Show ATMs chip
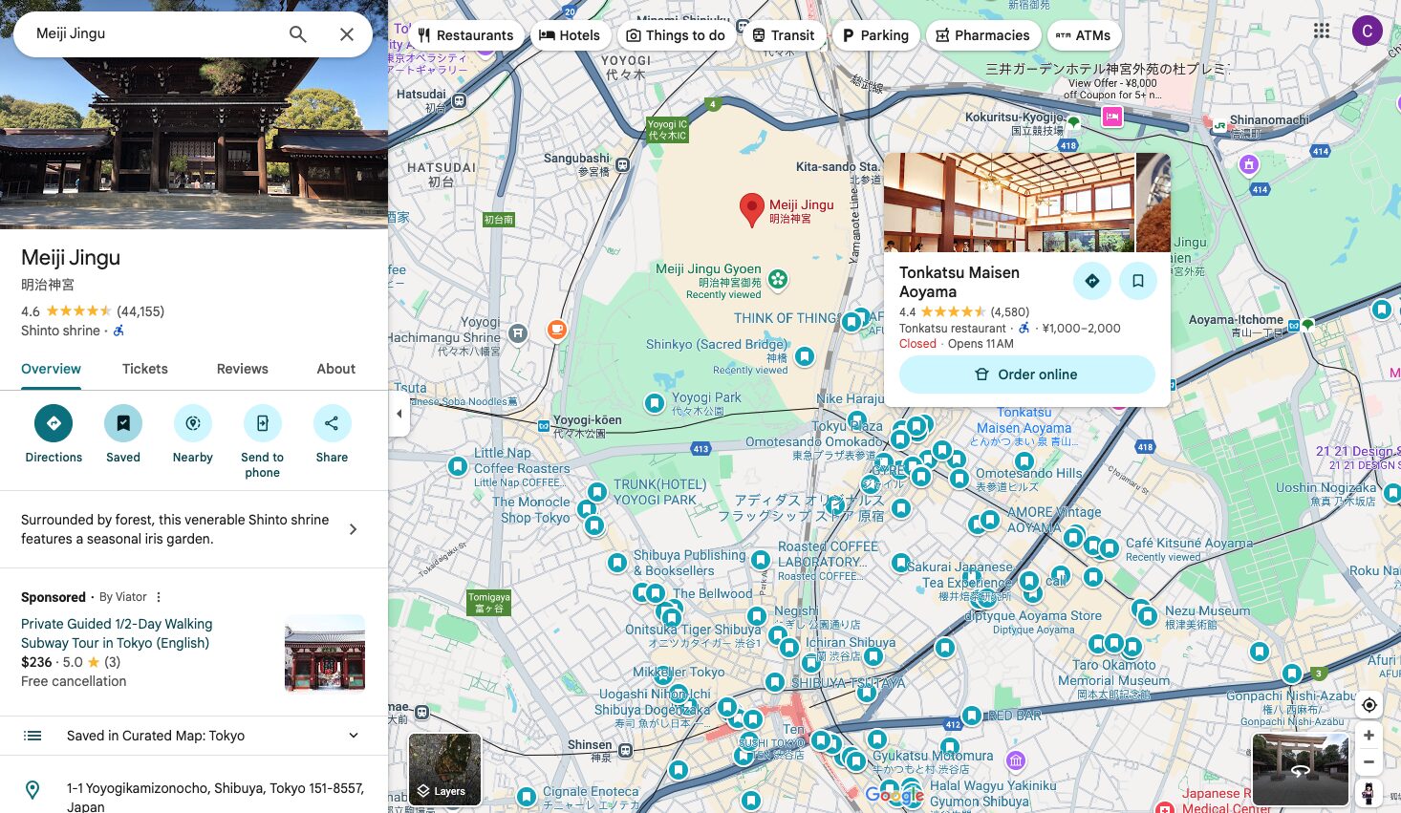The width and height of the screenshot is (1401, 813). 1084,35
